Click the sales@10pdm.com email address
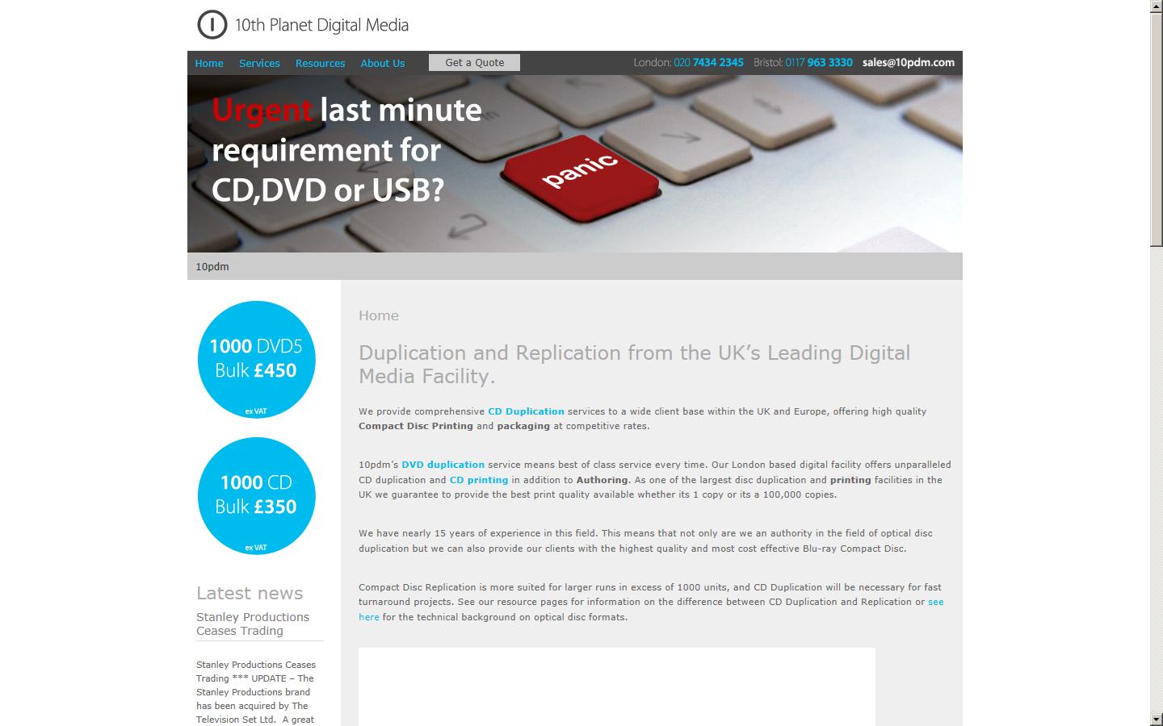 point(908,62)
